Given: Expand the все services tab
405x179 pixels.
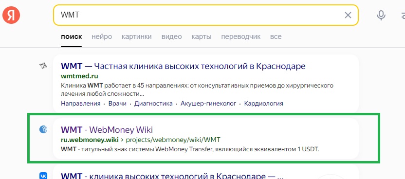Looking at the screenshot, I should click(276, 36).
